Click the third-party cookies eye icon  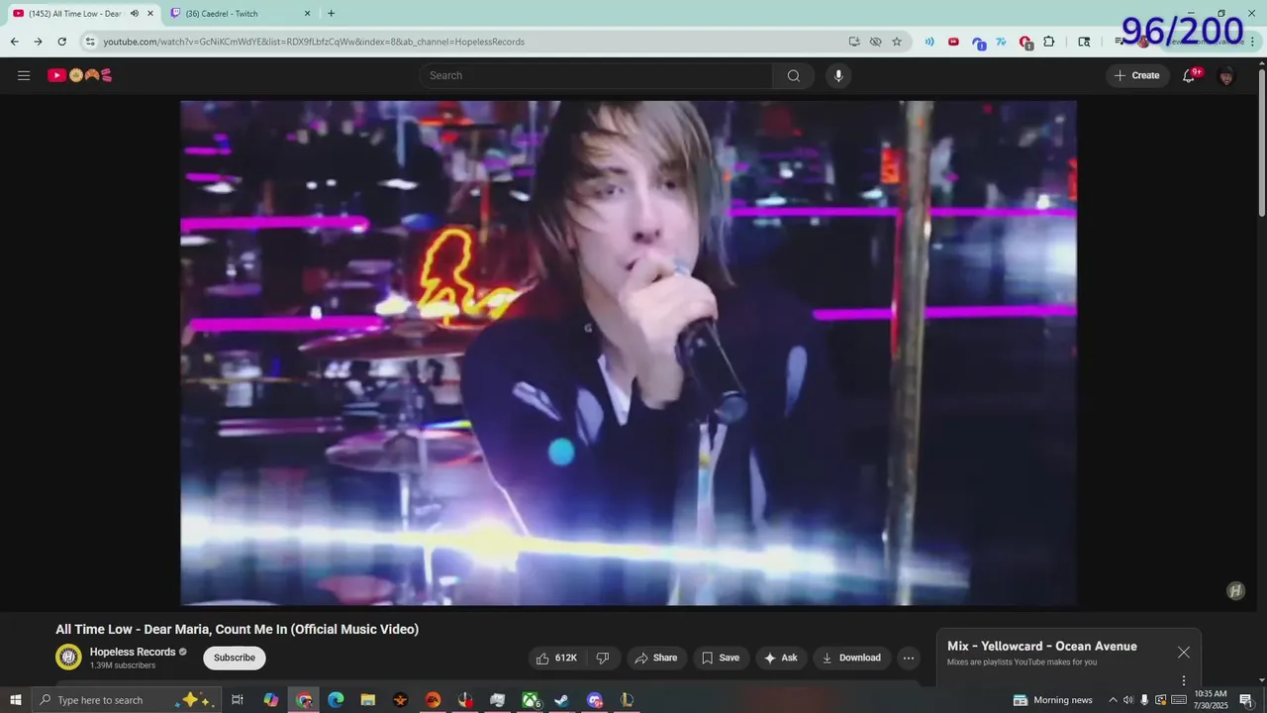click(876, 42)
